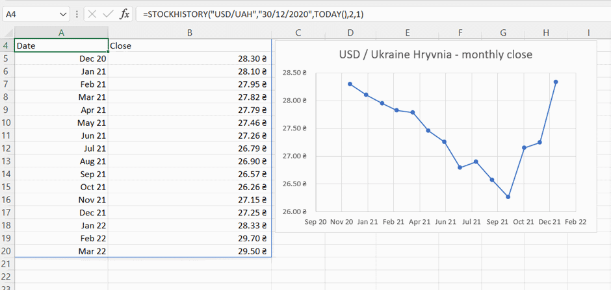Select column B header

tap(189, 33)
